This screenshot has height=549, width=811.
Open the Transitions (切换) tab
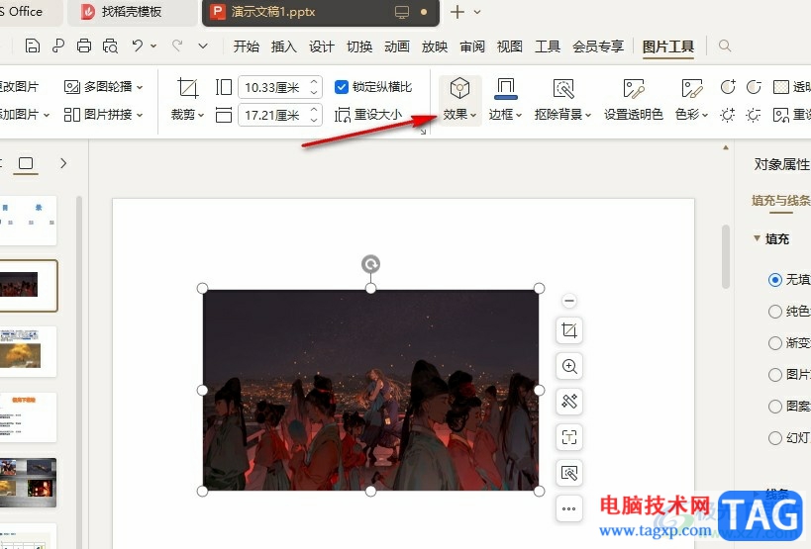[x=358, y=46]
